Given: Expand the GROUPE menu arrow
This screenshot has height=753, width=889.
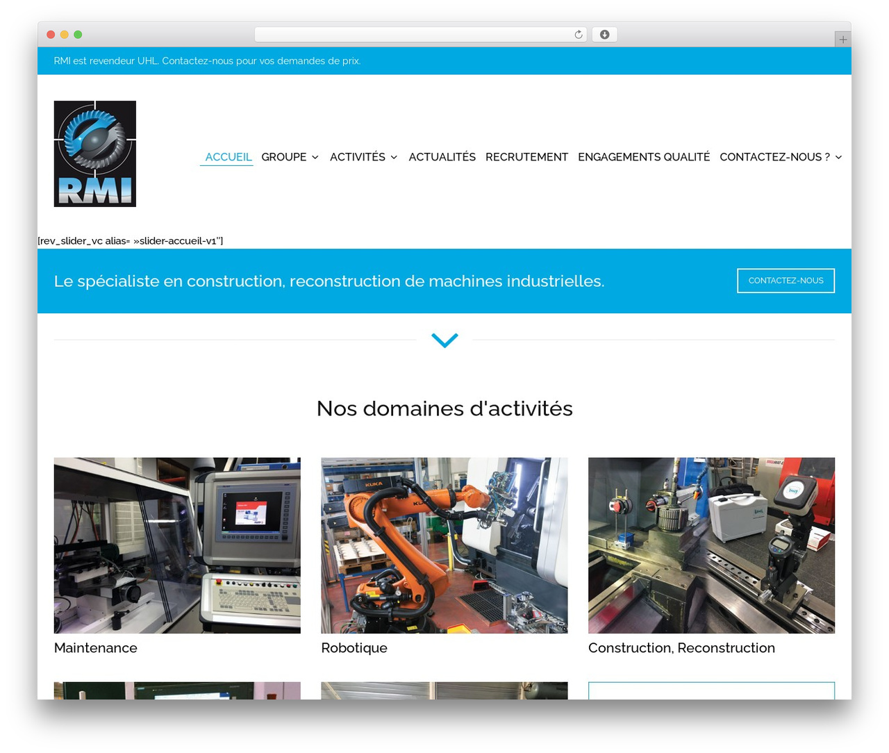Looking at the screenshot, I should tap(315, 158).
